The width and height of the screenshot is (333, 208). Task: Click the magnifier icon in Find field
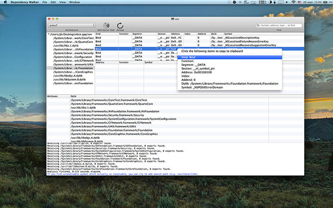tap(258, 26)
